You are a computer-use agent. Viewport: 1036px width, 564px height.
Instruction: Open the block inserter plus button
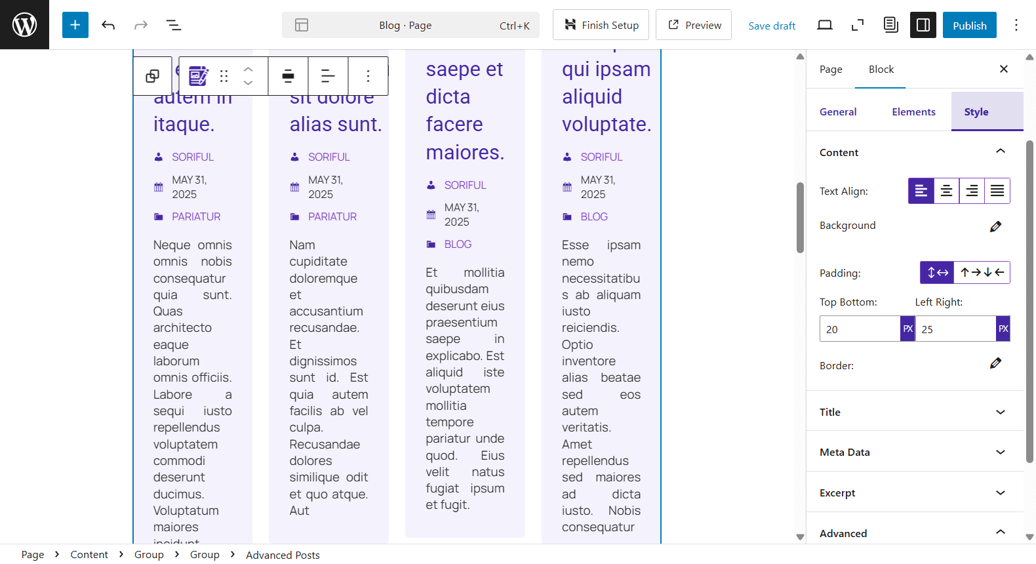tap(75, 25)
